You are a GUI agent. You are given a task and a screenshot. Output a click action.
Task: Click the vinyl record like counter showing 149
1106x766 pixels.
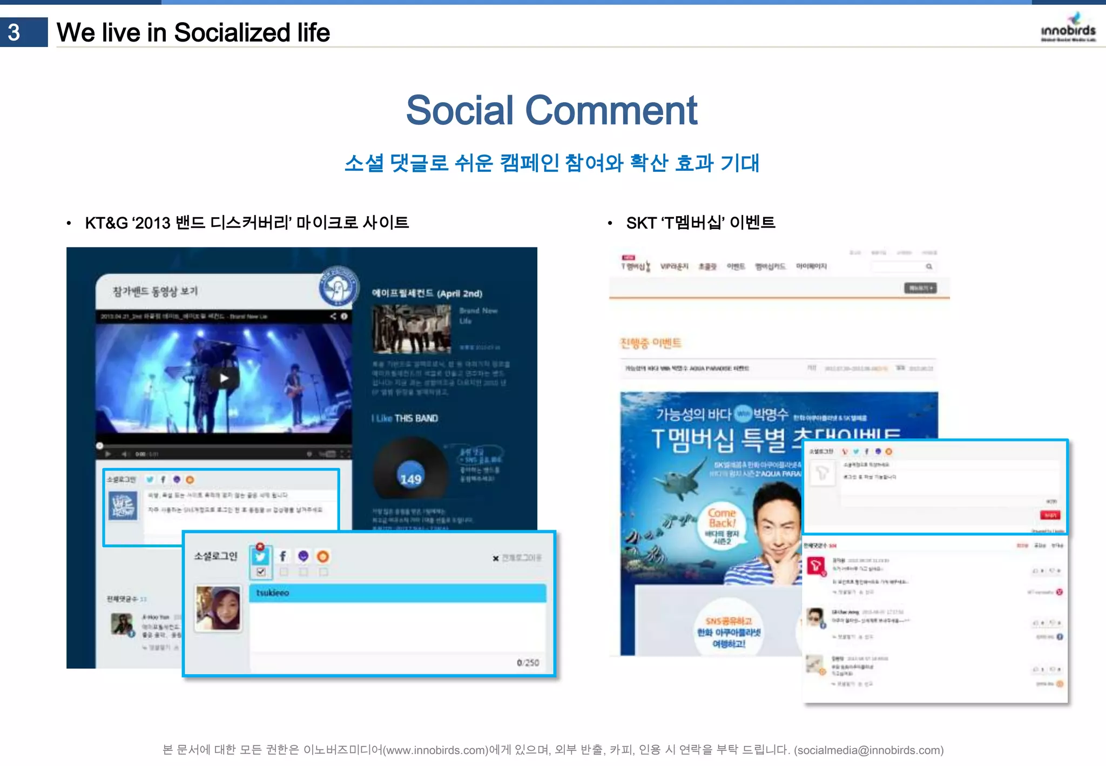411,468
